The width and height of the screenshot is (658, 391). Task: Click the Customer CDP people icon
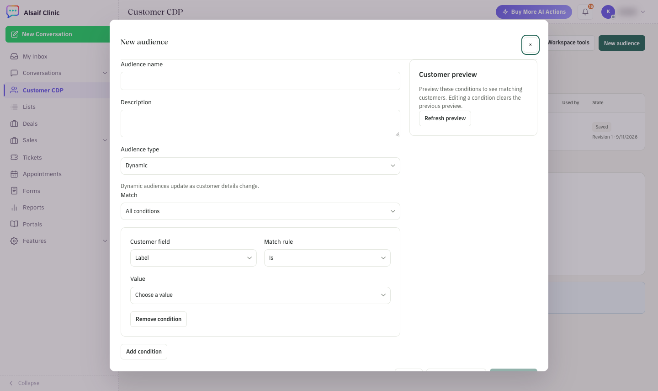pos(14,91)
